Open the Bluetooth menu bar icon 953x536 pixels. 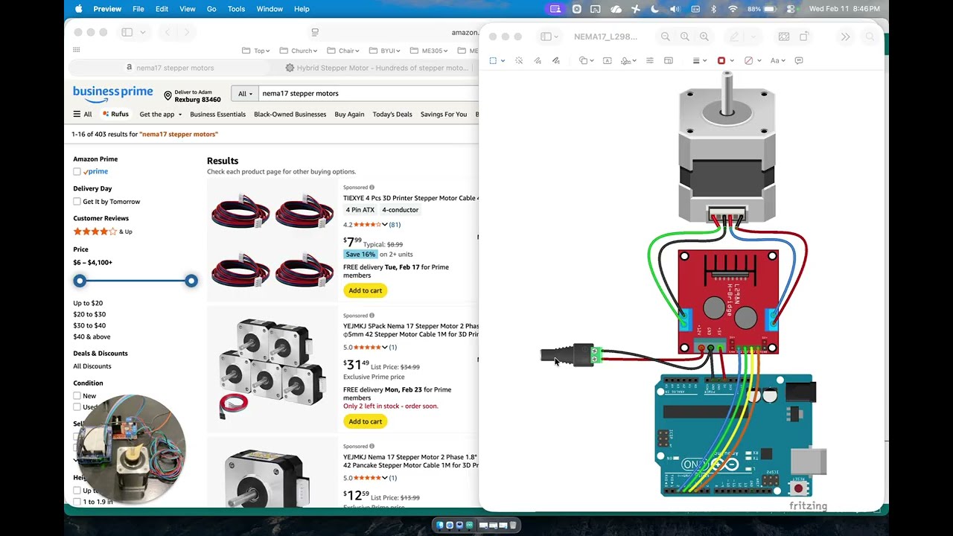713,9
